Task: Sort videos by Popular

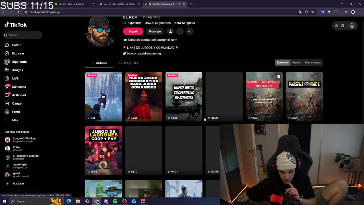Action: click(x=297, y=63)
